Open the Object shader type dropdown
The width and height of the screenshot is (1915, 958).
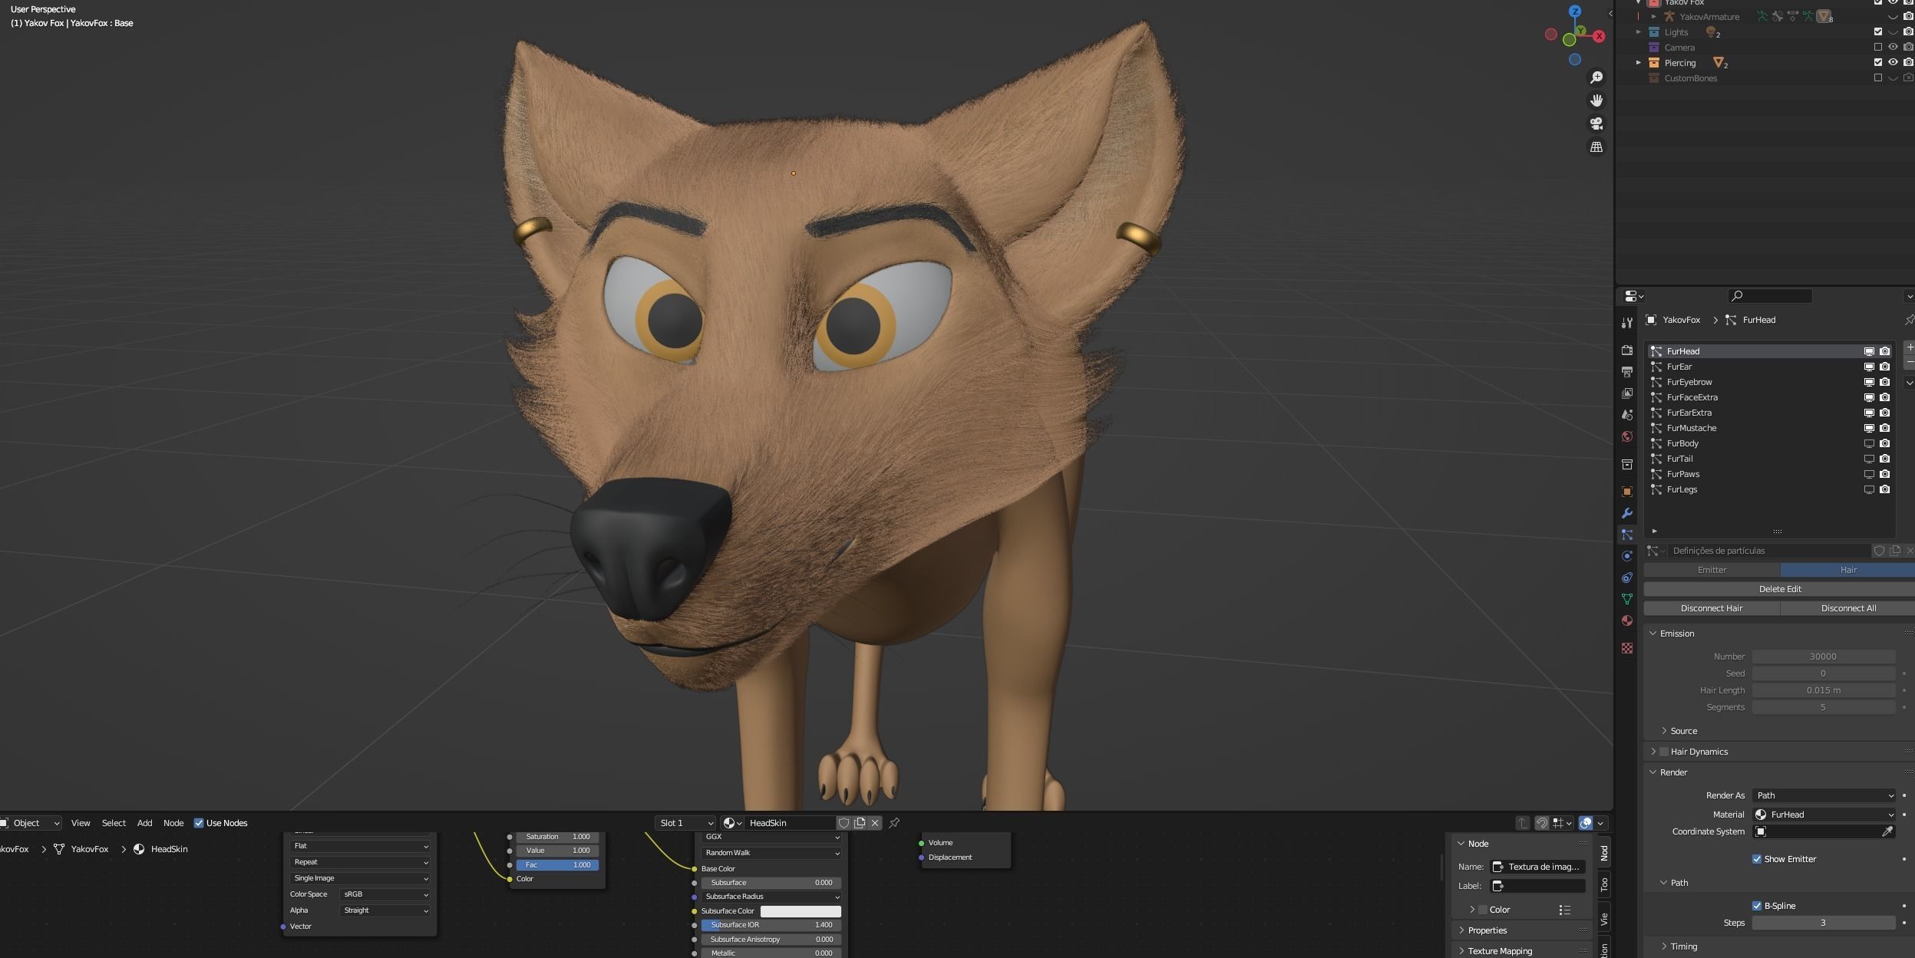click(x=31, y=823)
